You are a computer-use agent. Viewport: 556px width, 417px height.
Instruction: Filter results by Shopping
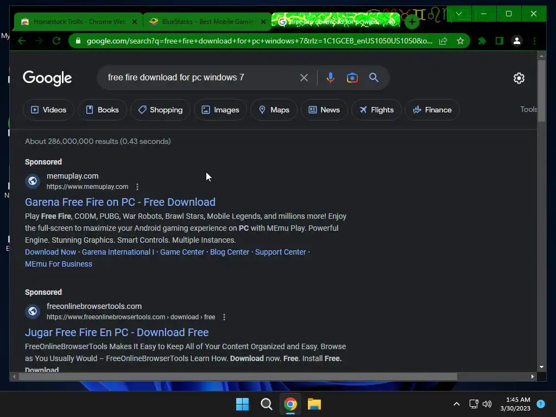tap(160, 110)
